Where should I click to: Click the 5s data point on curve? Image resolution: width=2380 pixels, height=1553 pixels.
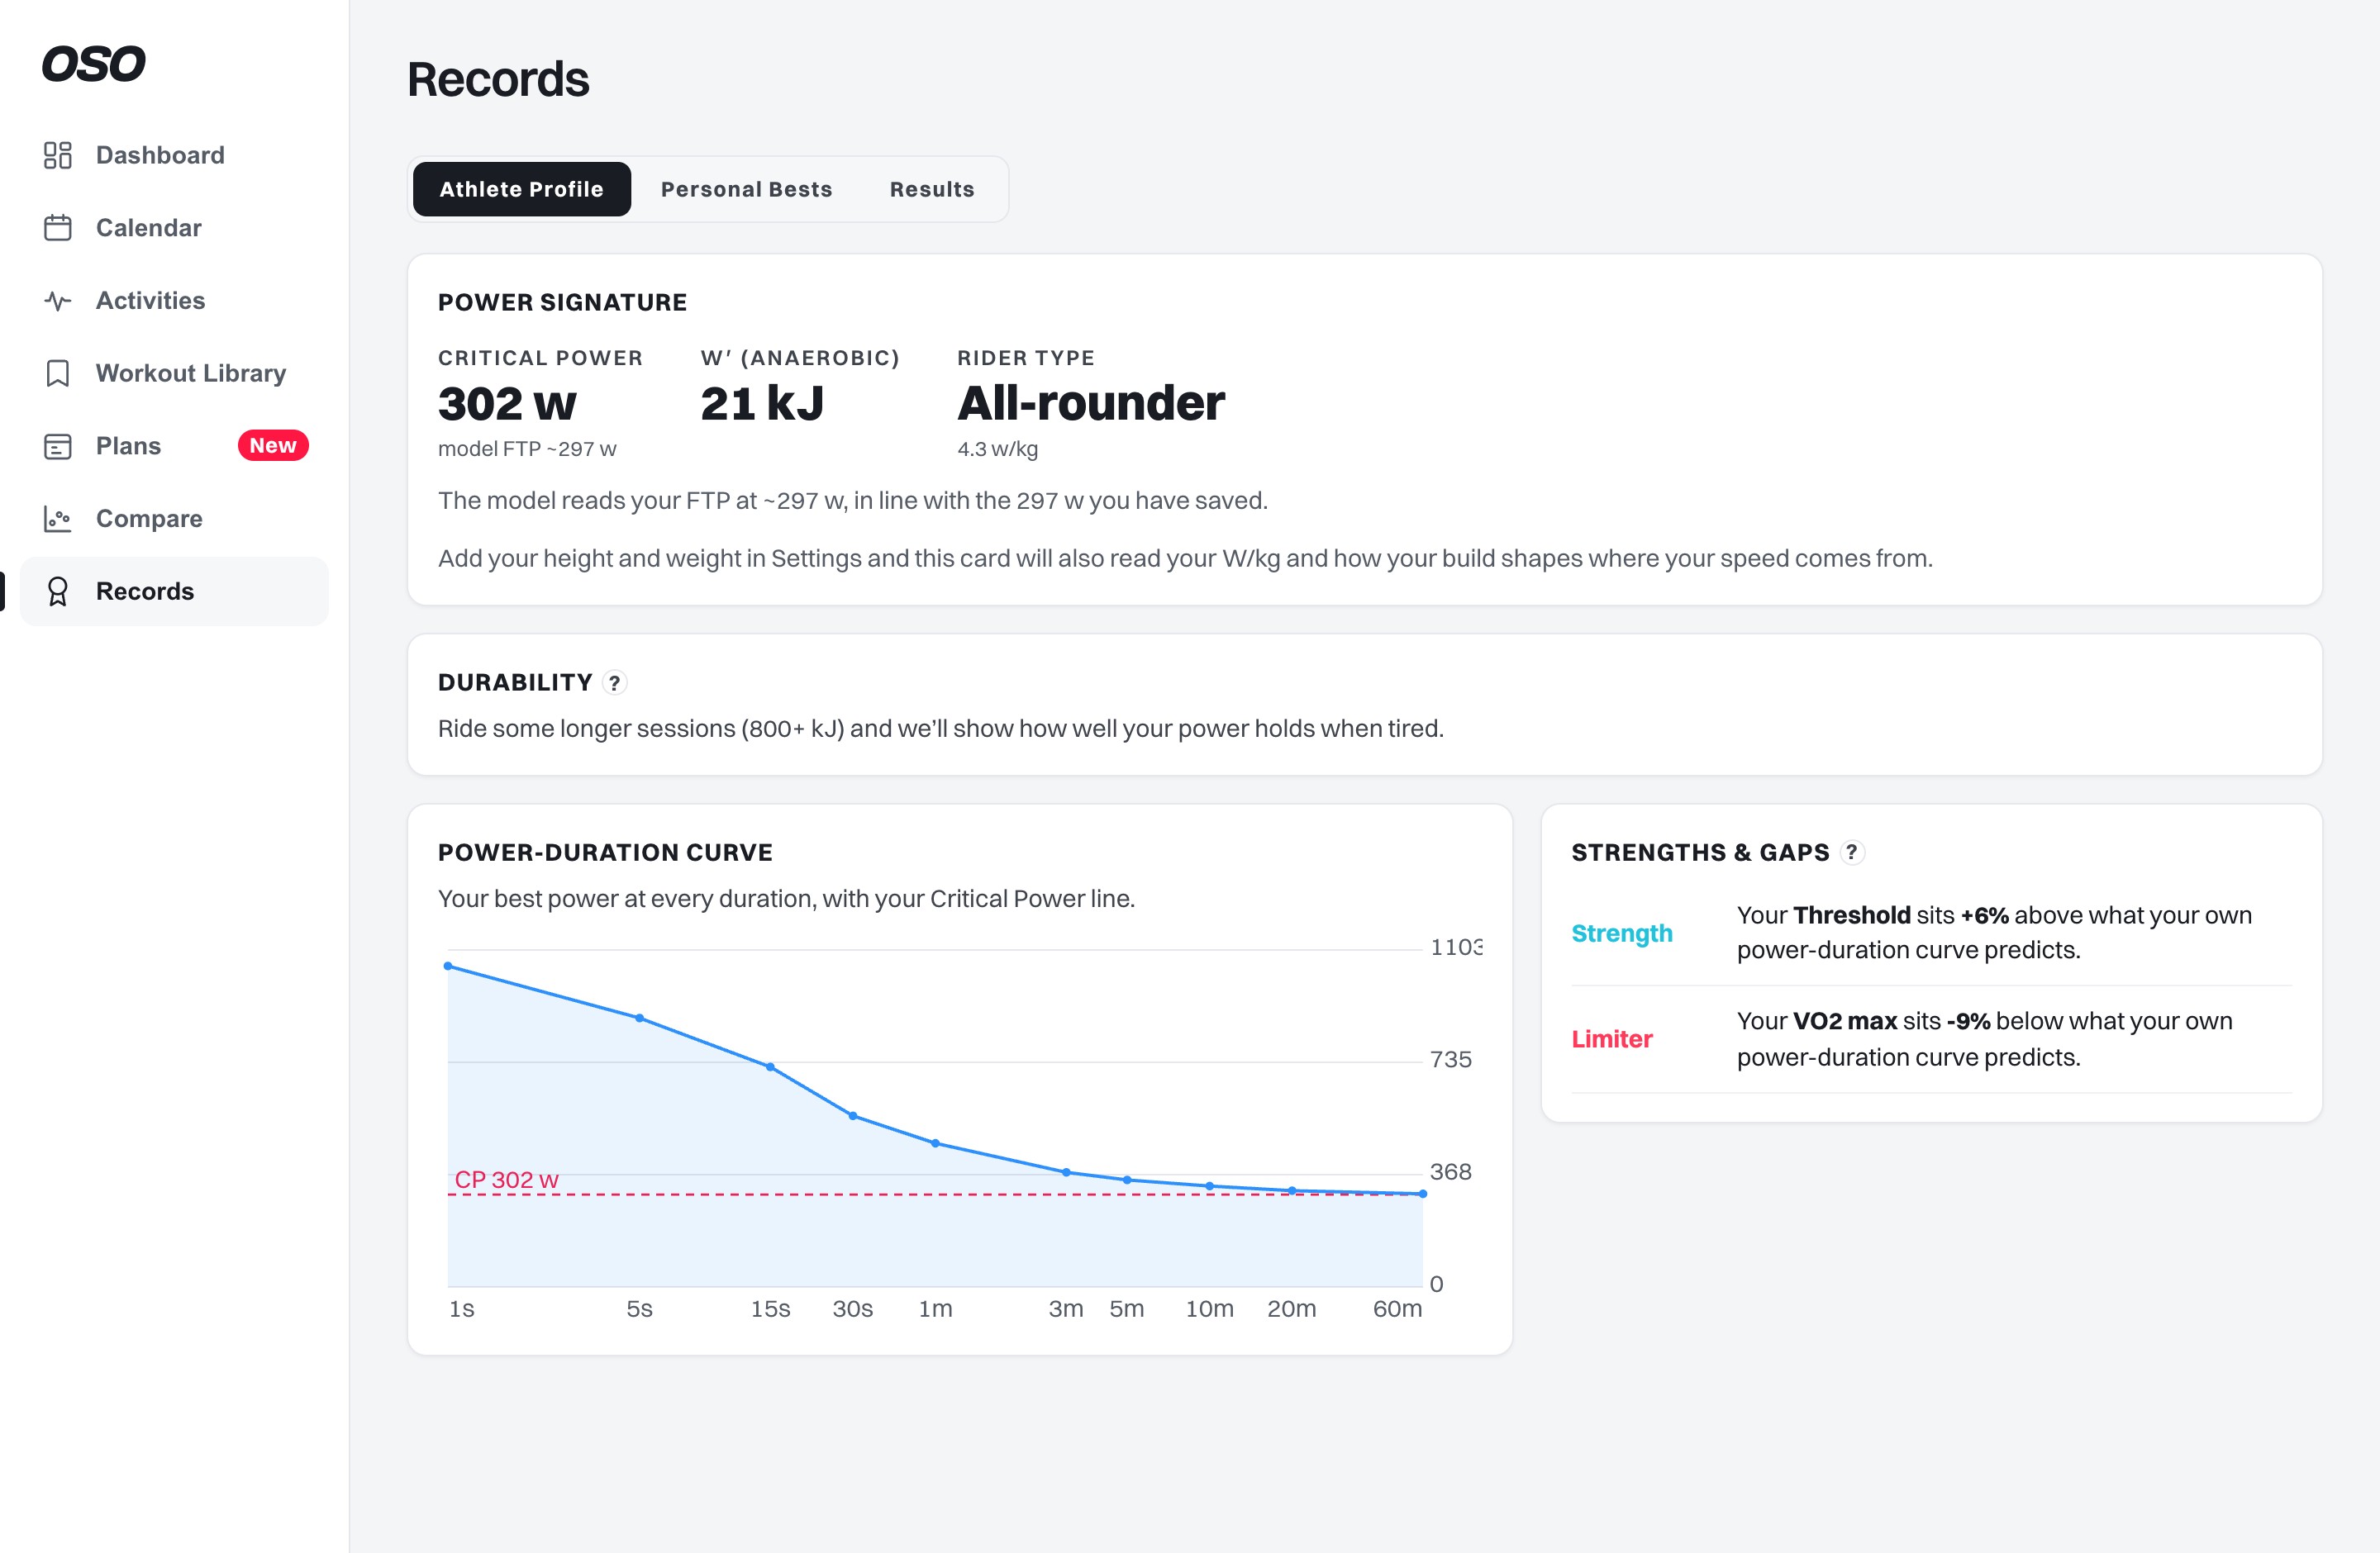[x=640, y=1019]
